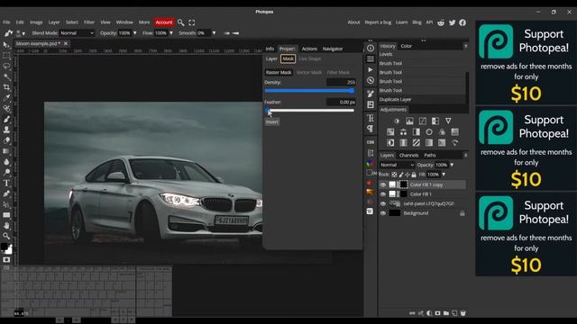Hide the Background layer

(x=383, y=213)
